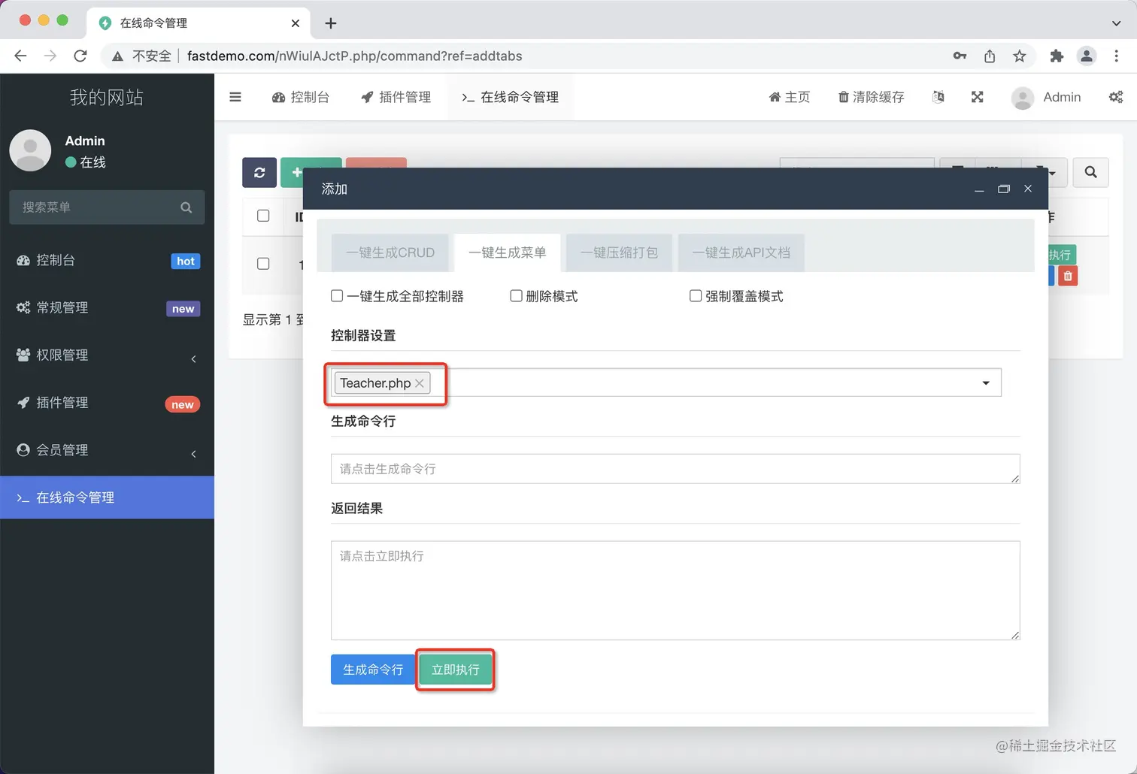Open 控制台 in the sidebar
Image resolution: width=1137 pixels, height=774 pixels.
(107, 261)
